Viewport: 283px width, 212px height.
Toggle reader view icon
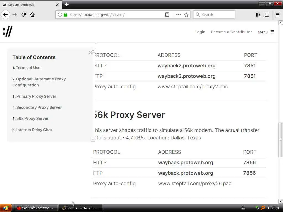167,15
